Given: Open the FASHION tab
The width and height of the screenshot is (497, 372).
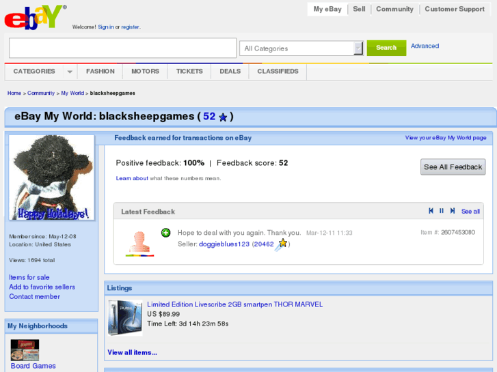Looking at the screenshot, I should click(x=100, y=72).
